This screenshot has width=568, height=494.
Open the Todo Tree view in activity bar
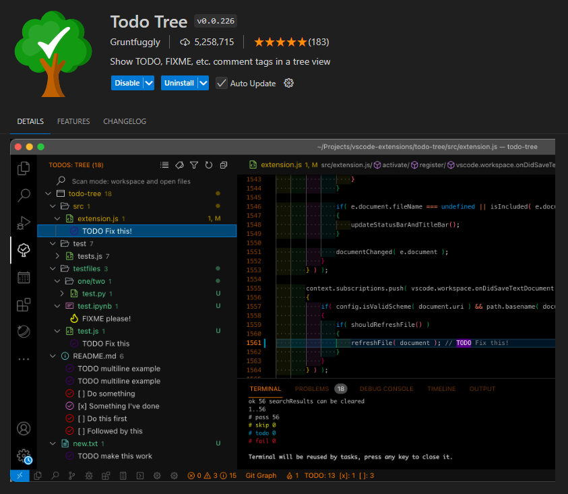[24, 250]
